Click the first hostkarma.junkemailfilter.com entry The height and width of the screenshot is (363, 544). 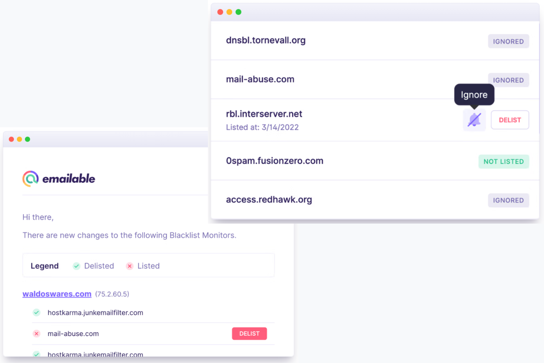tap(95, 313)
